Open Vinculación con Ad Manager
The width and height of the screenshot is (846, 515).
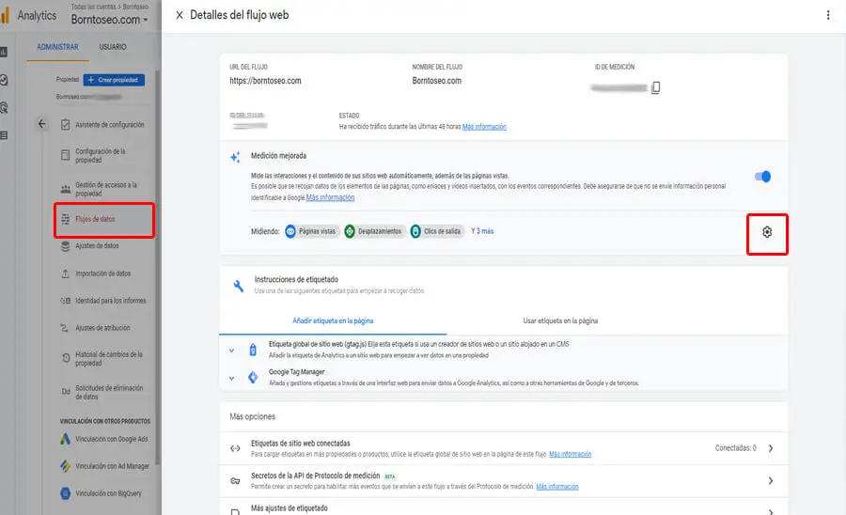102,466
